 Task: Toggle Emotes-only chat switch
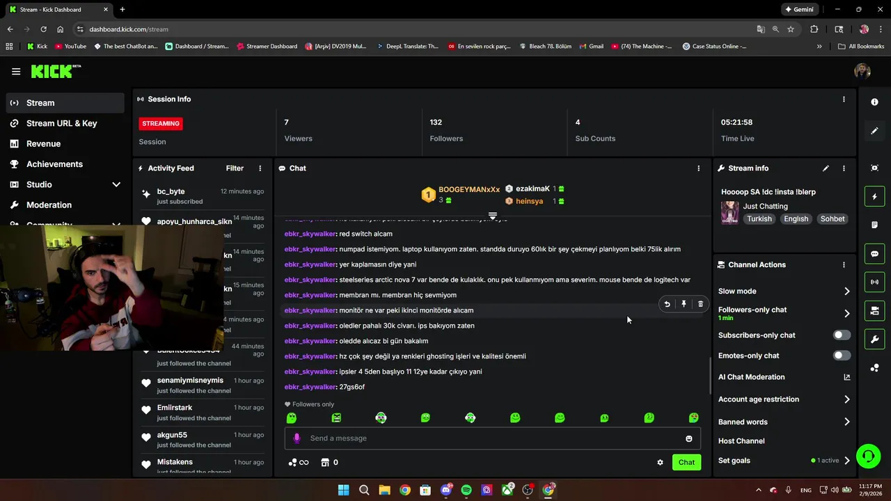pyautogui.click(x=842, y=356)
